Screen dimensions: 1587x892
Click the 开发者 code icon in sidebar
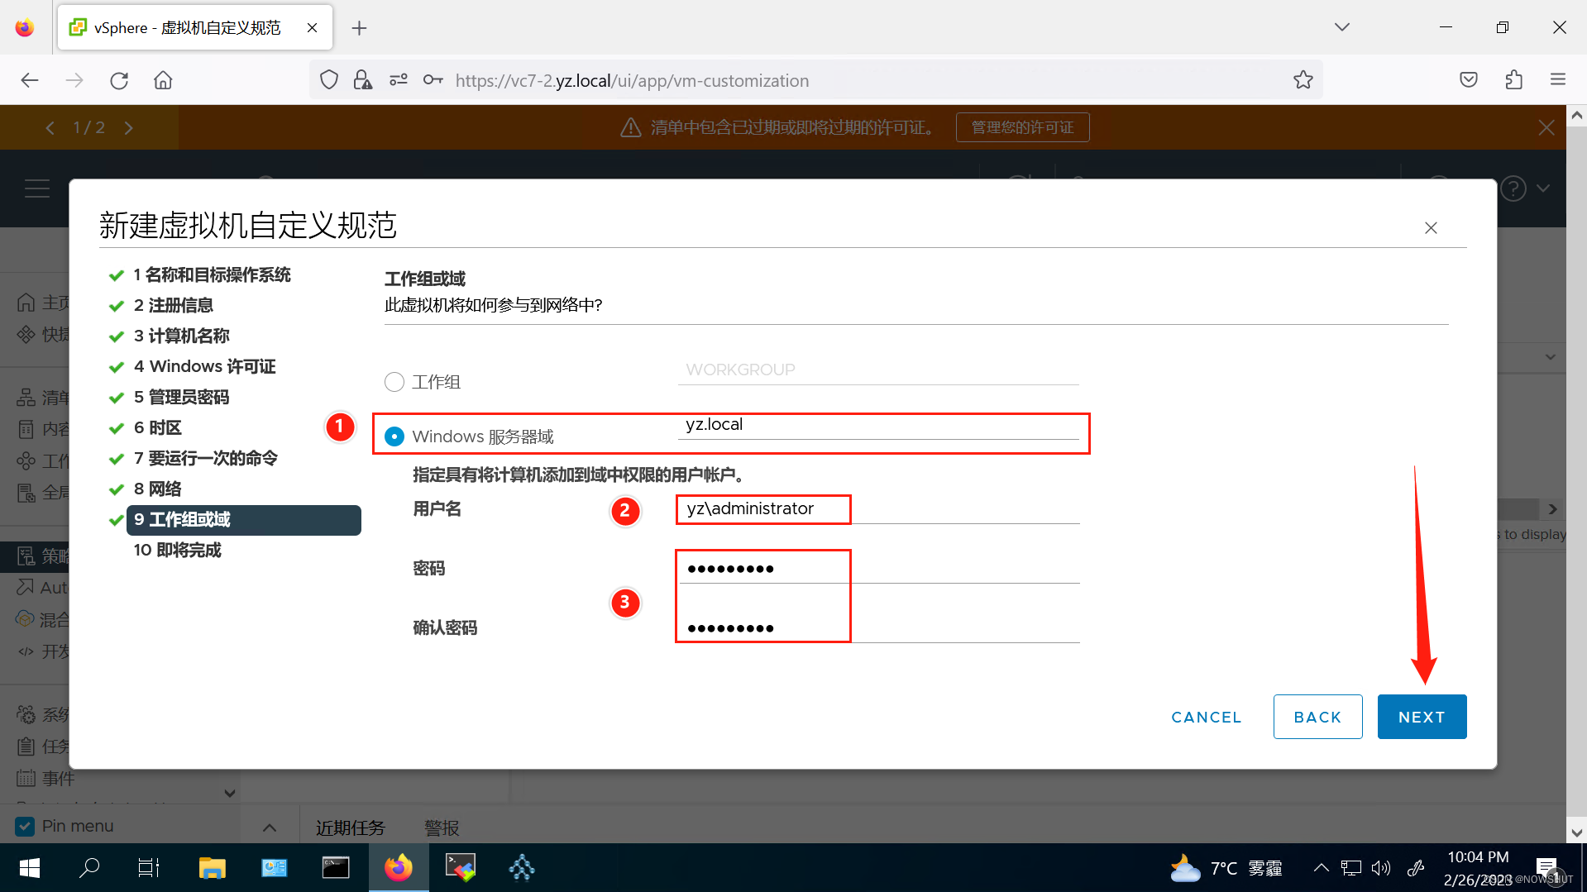point(26,651)
